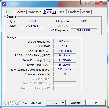109x108 pixels.
Task: Click the maximize button in title bar
Action: (x=91, y=3)
